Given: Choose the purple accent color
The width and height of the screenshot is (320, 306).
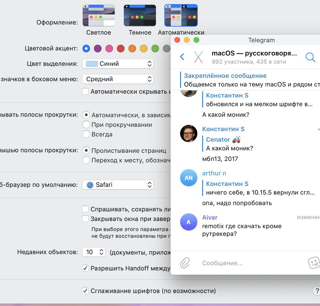Looking at the screenshot, I should click(98, 48).
